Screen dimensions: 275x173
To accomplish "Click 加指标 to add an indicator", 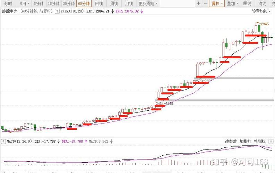I will tap(245, 141).
